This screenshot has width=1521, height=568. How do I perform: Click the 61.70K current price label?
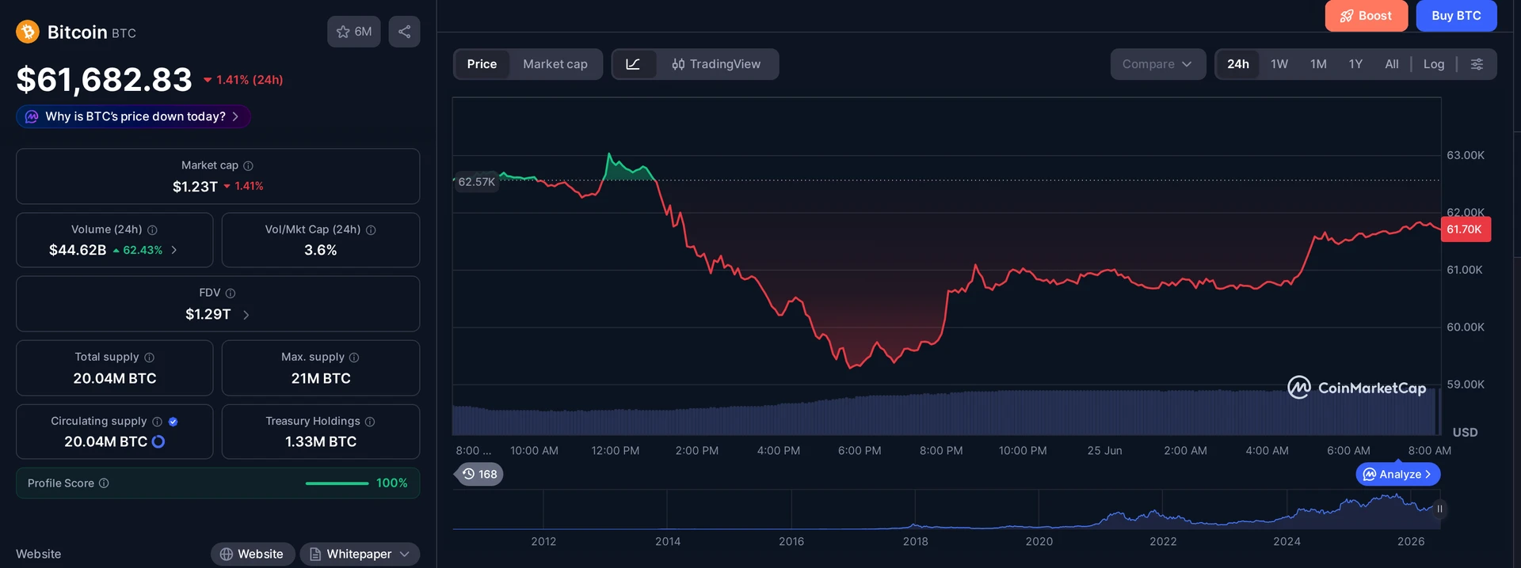(x=1466, y=229)
